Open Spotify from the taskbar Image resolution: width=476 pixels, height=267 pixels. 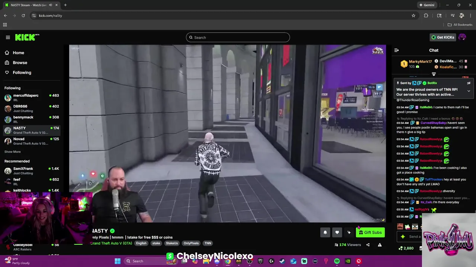(x=337, y=261)
